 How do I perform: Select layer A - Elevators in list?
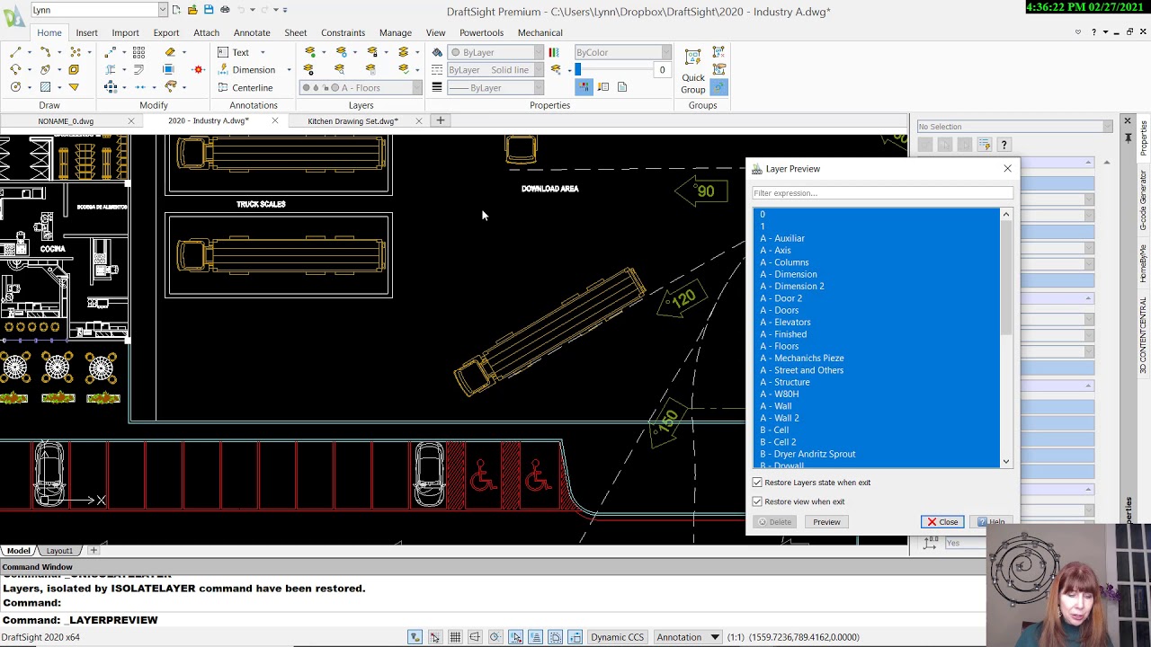pyautogui.click(x=785, y=322)
